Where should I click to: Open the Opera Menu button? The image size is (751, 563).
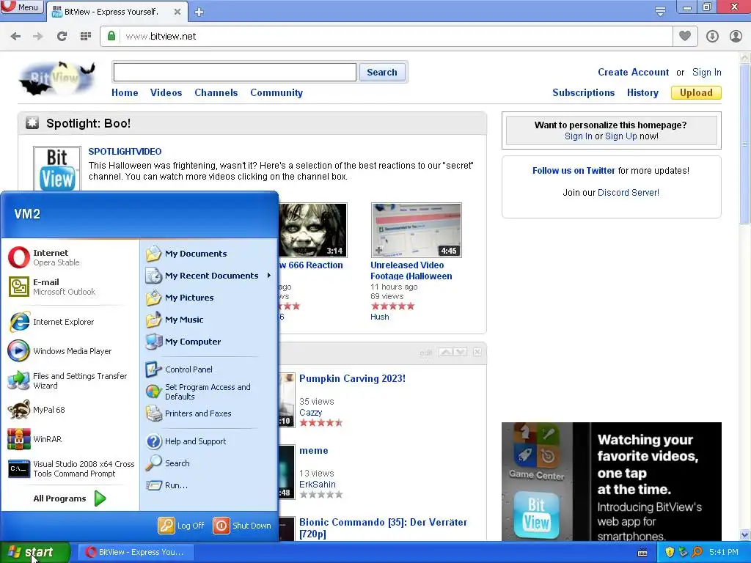point(21,7)
